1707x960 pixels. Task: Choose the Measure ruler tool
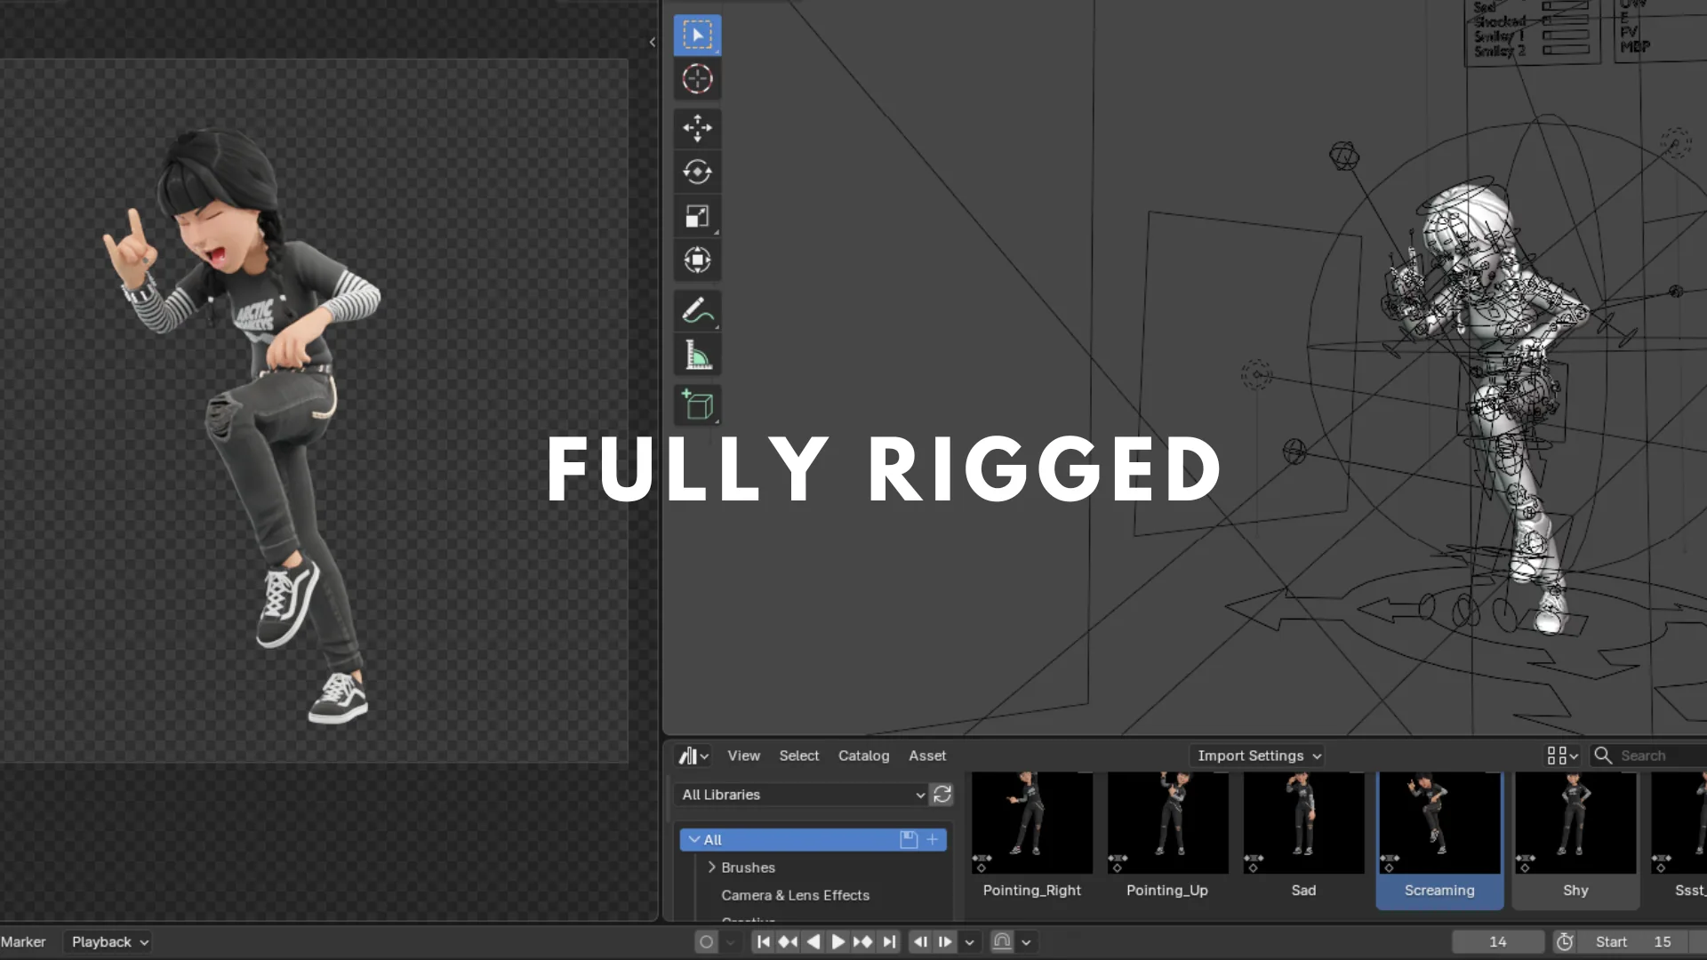[x=697, y=356]
